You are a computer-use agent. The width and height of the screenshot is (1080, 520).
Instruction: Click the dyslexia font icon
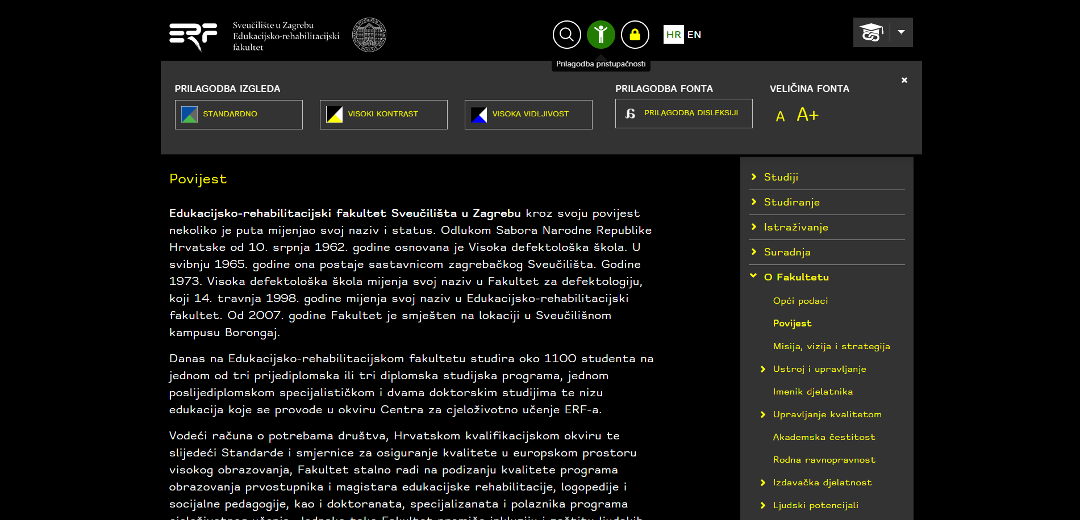point(630,114)
